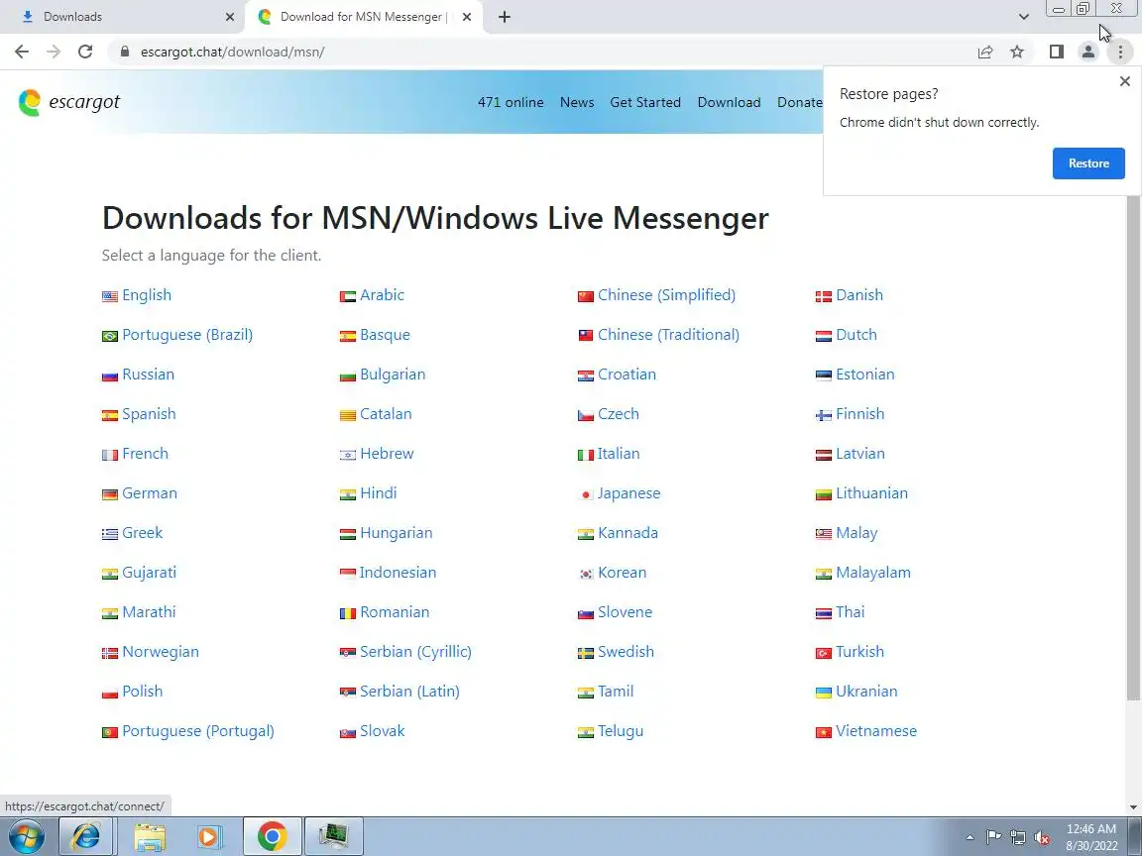
Task: Click the Romanian flag icon
Action: [x=347, y=613]
